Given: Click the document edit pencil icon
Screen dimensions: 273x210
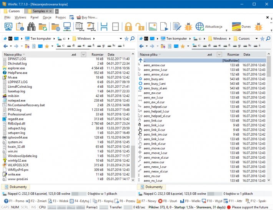Looking at the screenshot, I should coord(177,26).
